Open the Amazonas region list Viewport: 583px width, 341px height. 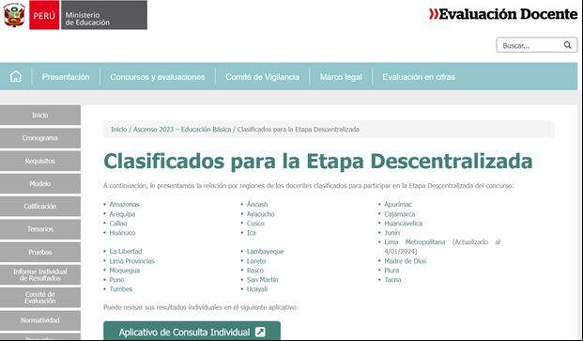[124, 204]
